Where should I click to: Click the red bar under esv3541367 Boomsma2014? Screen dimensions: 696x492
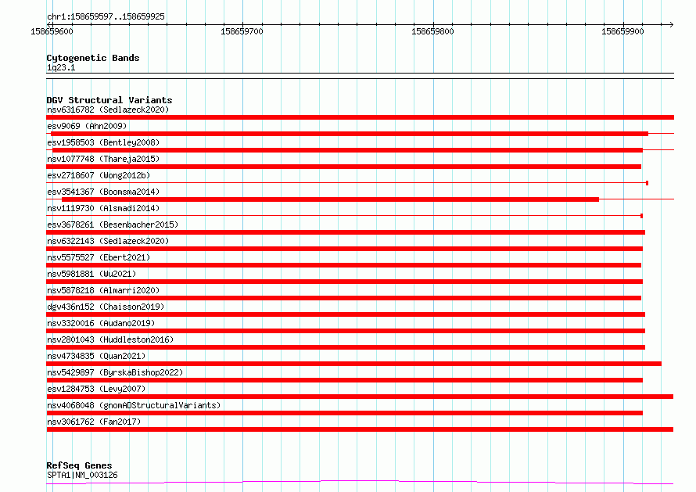(330, 199)
